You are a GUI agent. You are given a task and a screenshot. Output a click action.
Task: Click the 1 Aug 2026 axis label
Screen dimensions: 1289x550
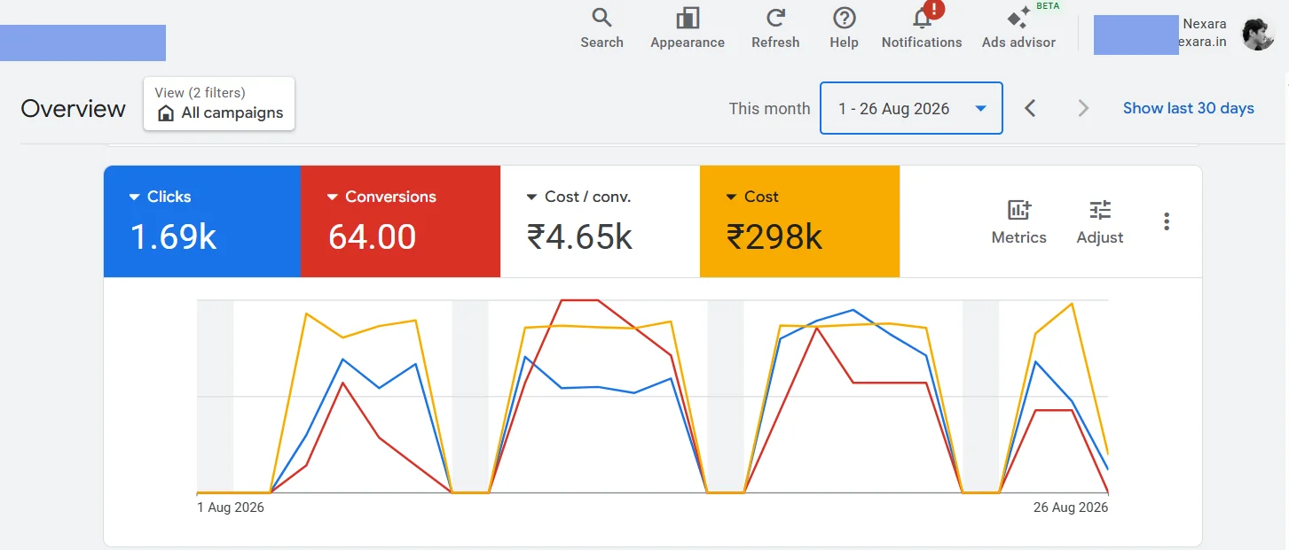231,507
